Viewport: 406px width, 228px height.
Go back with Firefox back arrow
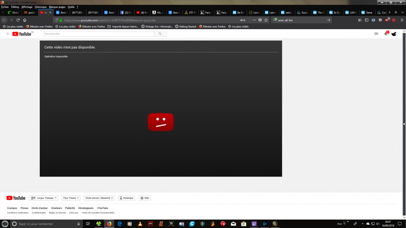point(4,20)
